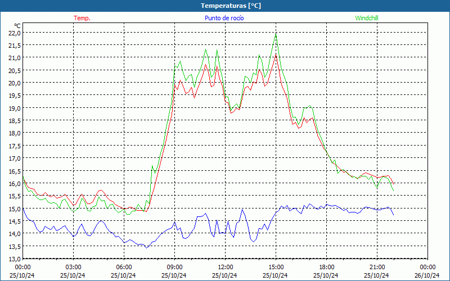This screenshot has height=281, width=450.
Task: Click the 19,0 y-axis label
Action: point(15,108)
